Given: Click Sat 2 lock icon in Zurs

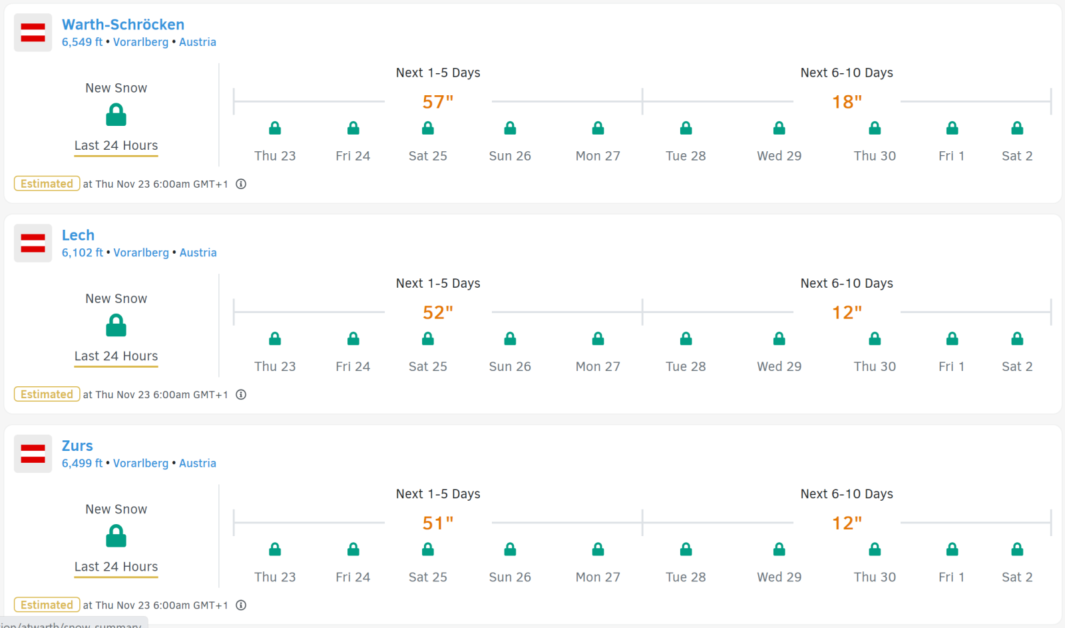Looking at the screenshot, I should (1017, 549).
